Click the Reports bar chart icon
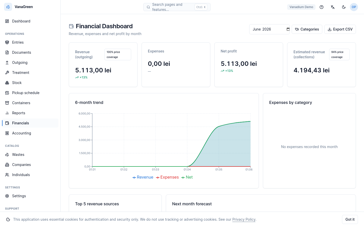This screenshot has height=227, width=364. 7,113
